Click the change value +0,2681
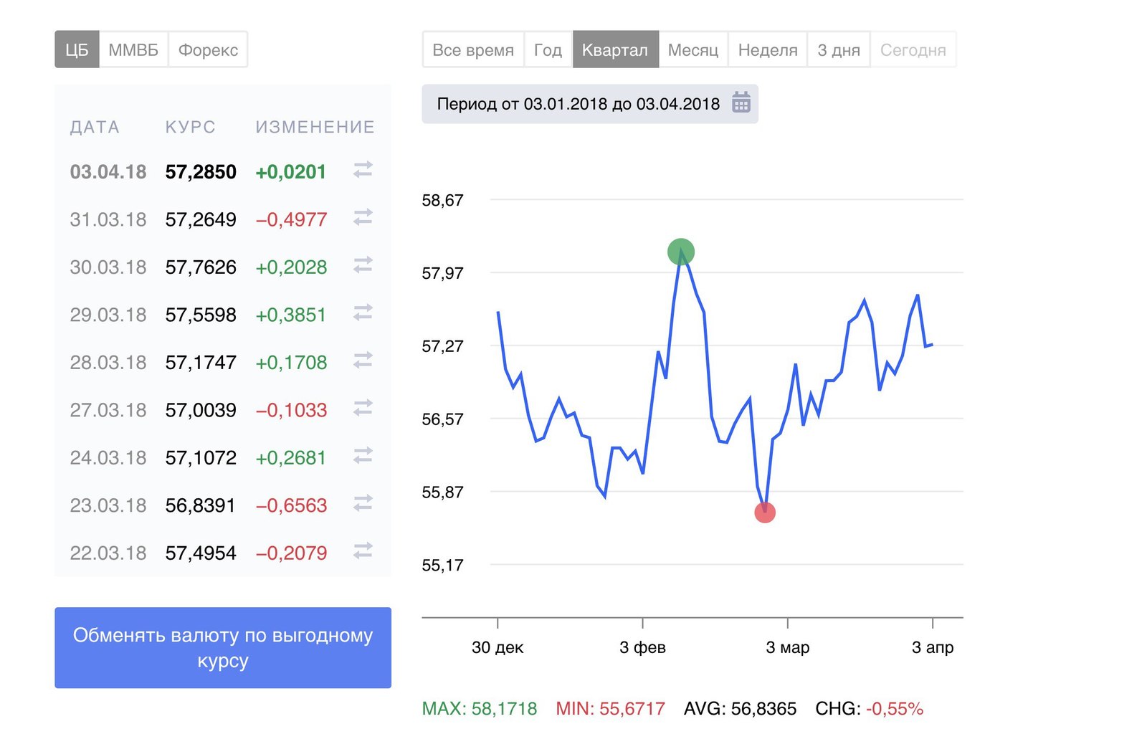The image size is (1147, 734). pyautogui.click(x=291, y=458)
